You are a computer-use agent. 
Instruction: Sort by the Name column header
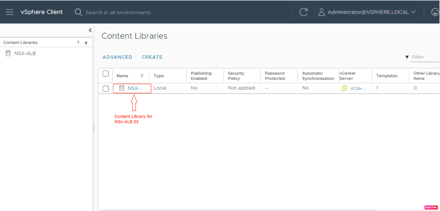tap(123, 76)
